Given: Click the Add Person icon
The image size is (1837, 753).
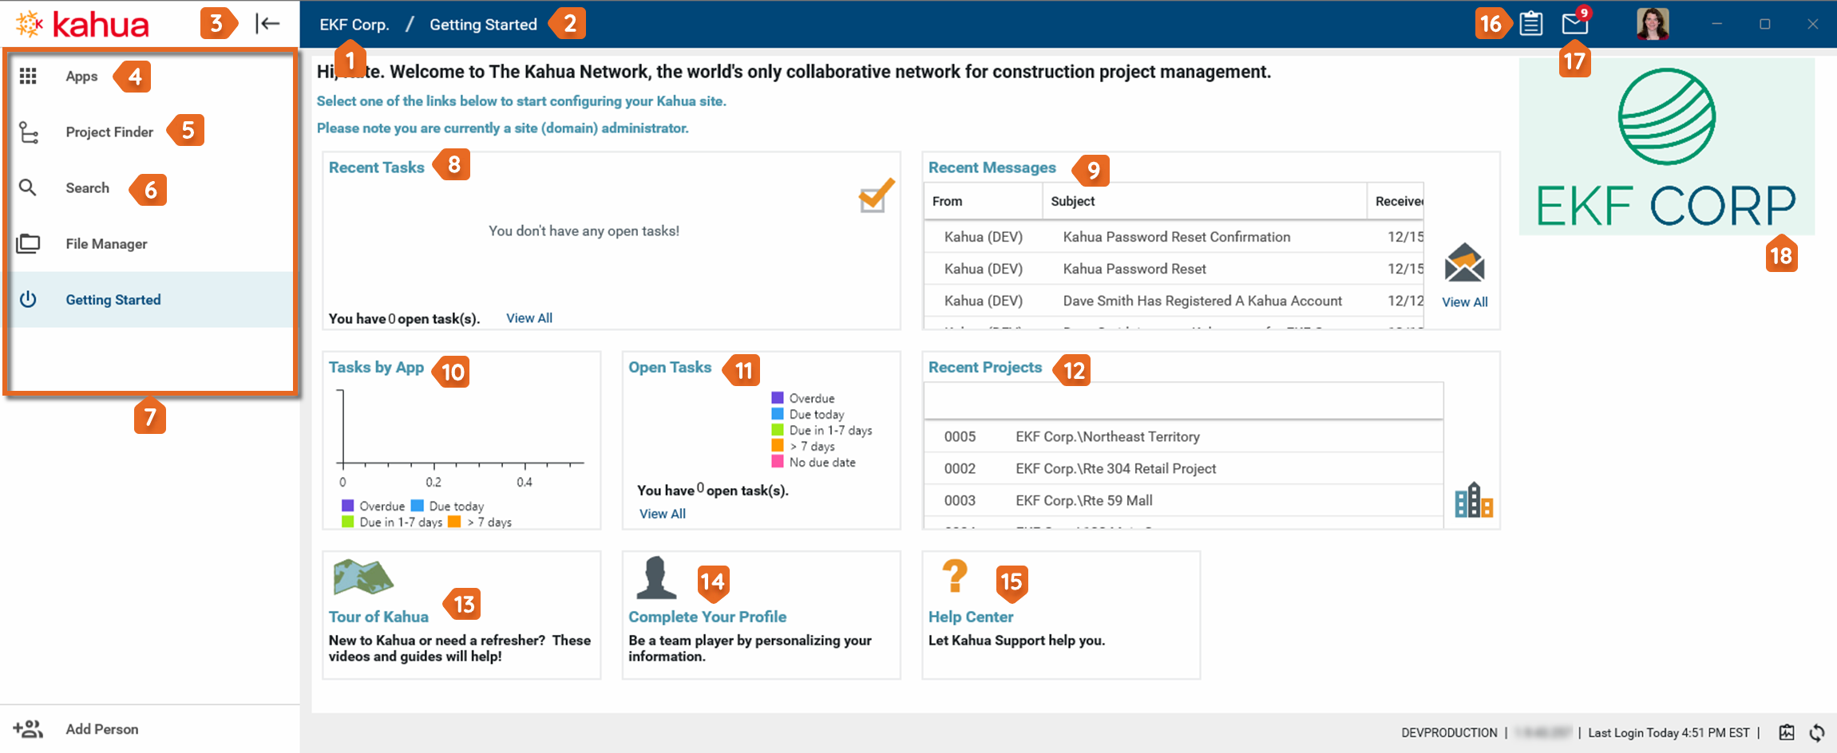Looking at the screenshot, I should [28, 729].
